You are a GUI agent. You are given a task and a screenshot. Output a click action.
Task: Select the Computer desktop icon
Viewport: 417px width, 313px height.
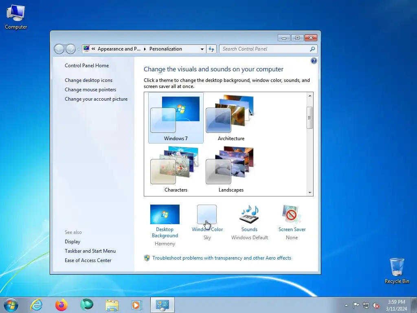[16, 16]
